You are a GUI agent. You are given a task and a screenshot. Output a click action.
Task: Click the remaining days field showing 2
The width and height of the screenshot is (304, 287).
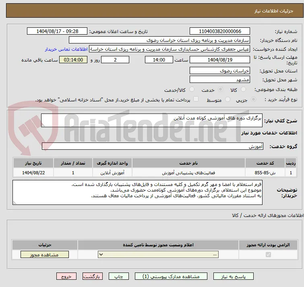point(115,60)
